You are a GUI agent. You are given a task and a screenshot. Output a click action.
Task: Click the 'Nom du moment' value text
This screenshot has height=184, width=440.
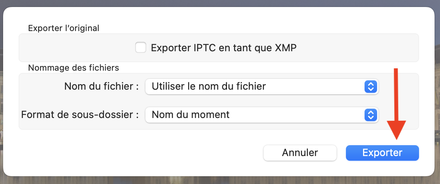pos(190,115)
